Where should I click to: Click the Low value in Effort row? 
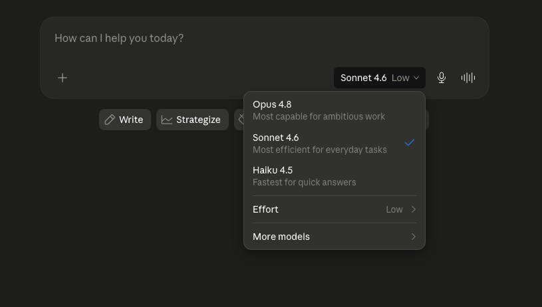pyautogui.click(x=394, y=209)
